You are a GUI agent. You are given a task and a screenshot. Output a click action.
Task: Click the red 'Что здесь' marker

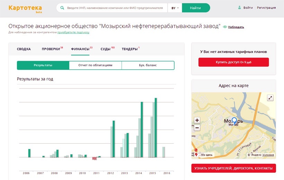(196, 155)
